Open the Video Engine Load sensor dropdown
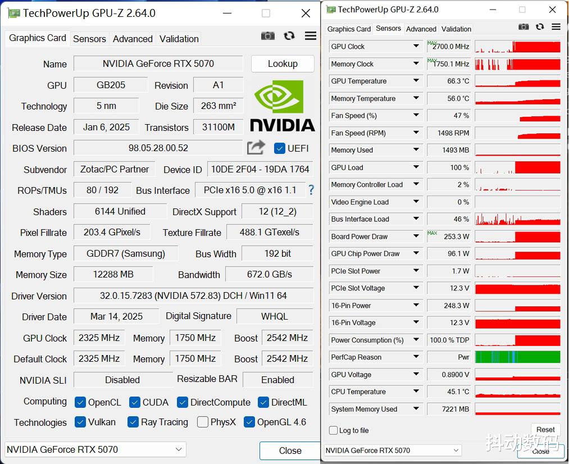Screen dimensions: 569x464 [x=416, y=201]
